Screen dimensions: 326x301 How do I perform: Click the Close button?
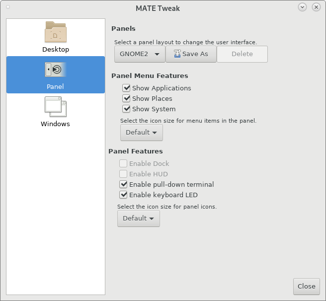point(307,287)
